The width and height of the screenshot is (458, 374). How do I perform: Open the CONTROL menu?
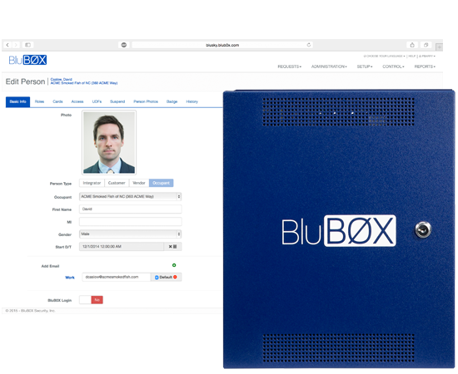click(393, 66)
